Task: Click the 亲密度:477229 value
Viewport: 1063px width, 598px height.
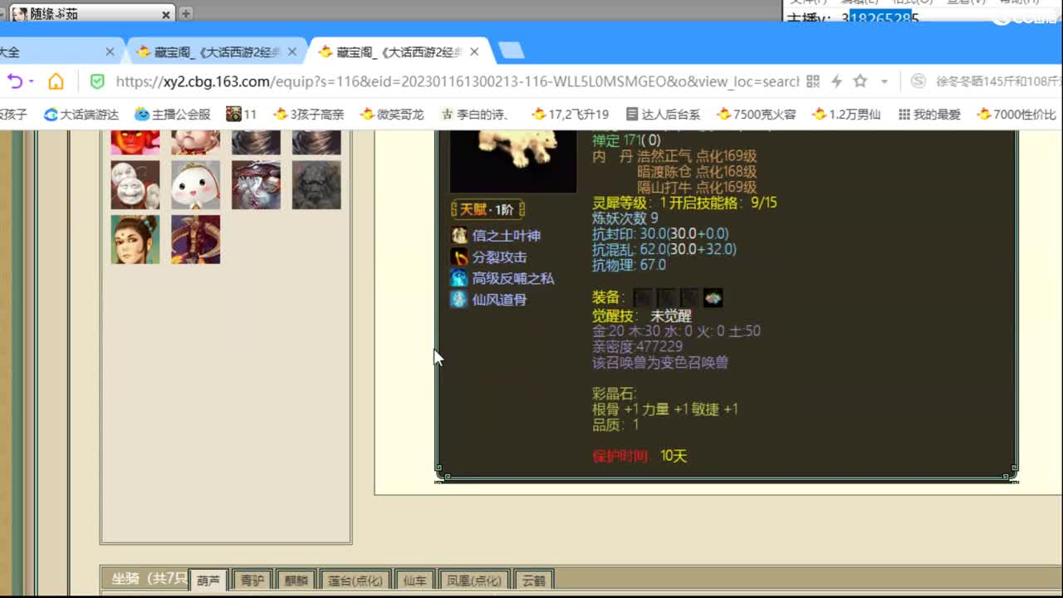Action: click(638, 346)
